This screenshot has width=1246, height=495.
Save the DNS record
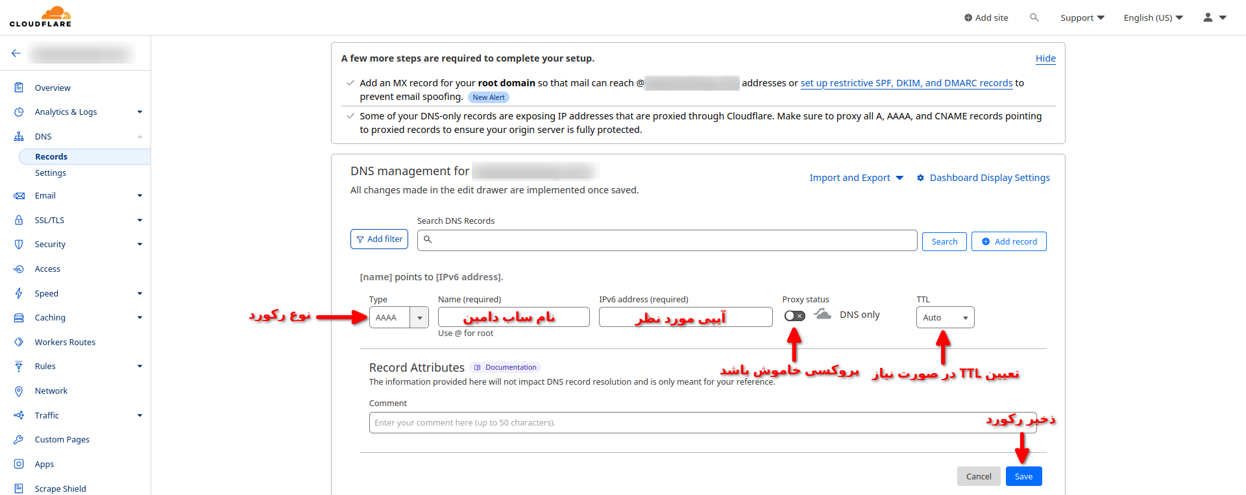1024,477
